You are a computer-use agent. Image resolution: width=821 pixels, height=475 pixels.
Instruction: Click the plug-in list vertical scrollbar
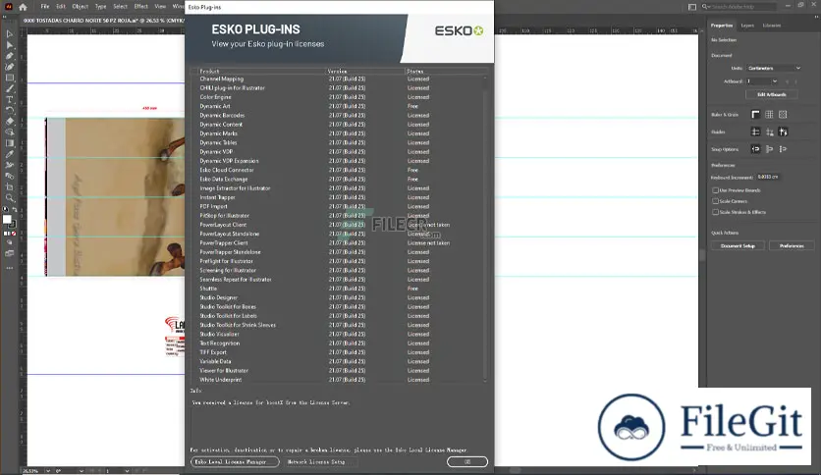484,229
